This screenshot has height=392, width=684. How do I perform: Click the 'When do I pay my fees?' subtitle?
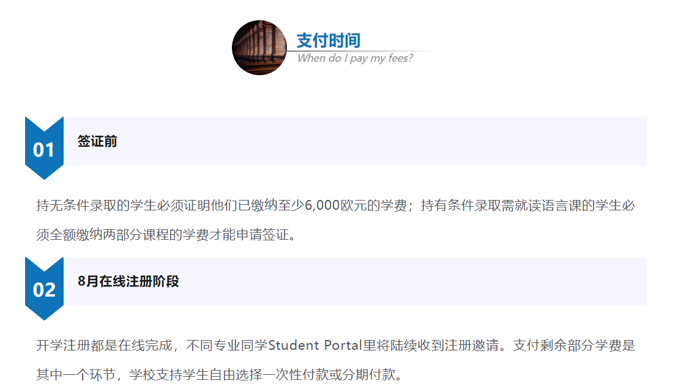pyautogui.click(x=355, y=59)
